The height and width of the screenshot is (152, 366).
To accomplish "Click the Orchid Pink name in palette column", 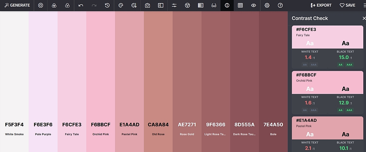I will pyautogui.click(x=100, y=134).
